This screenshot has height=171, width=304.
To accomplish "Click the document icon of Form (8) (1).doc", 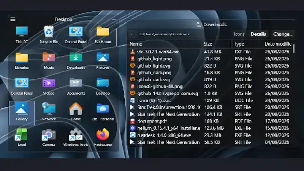I will point(132,100).
